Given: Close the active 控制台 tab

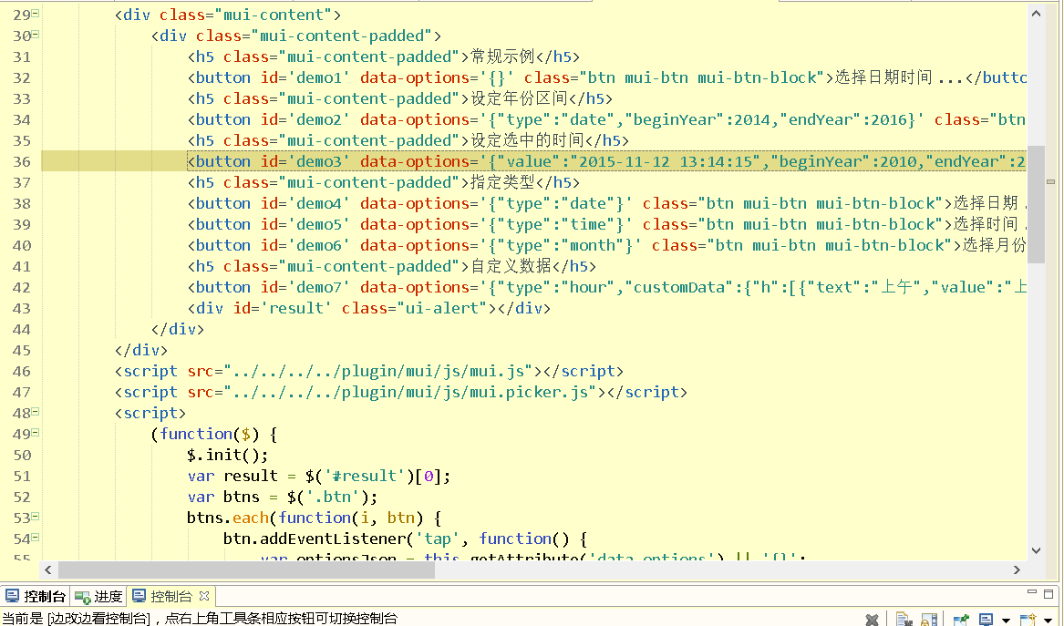Looking at the screenshot, I should coord(203,596).
